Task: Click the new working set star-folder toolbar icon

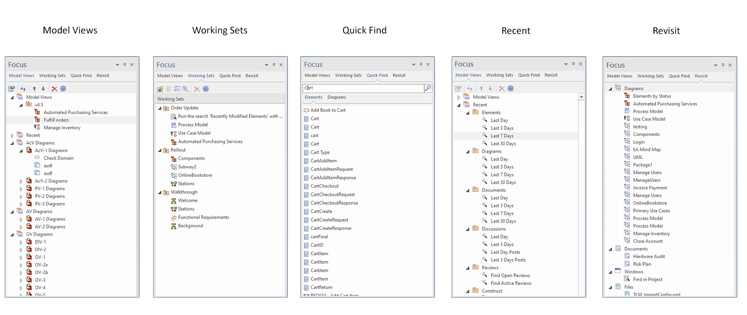Action: point(160,89)
